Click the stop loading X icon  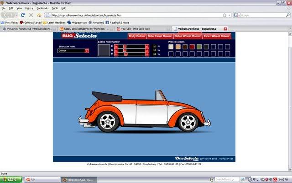click(31, 15)
